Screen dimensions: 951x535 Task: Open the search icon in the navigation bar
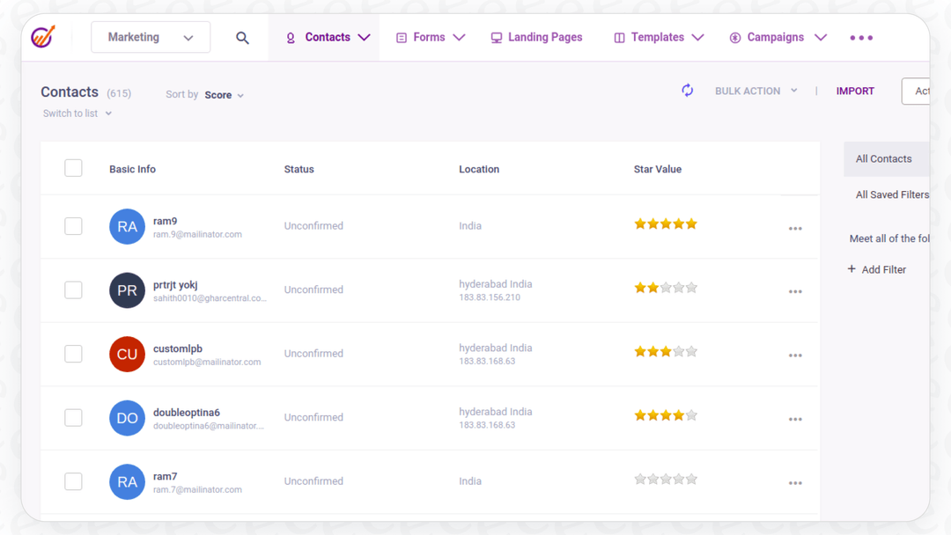(x=243, y=37)
